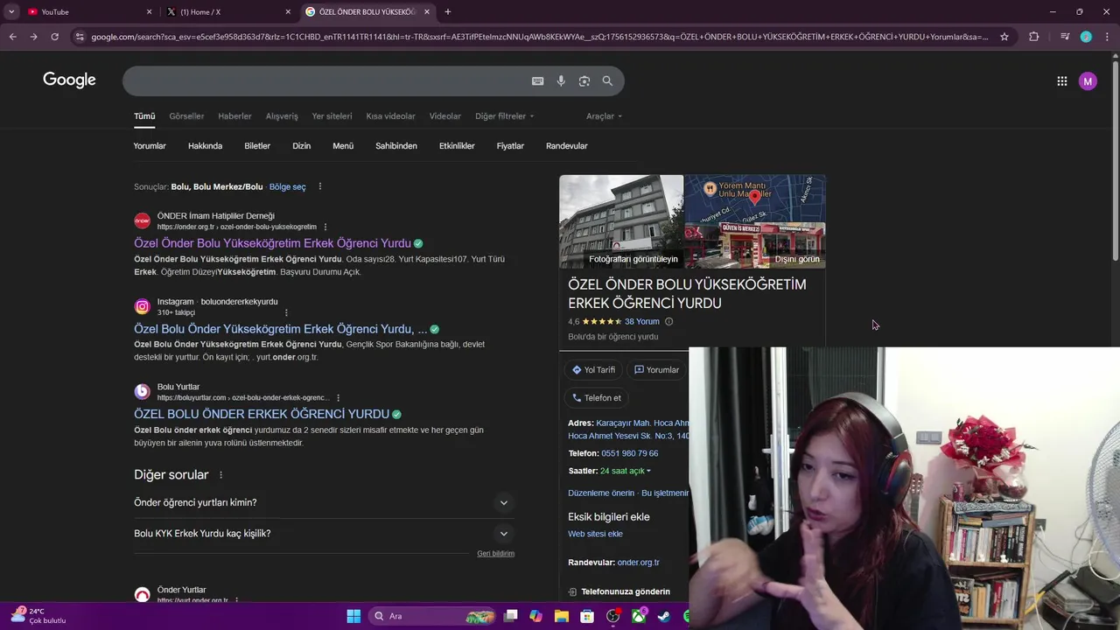Click the Telefon et button

click(x=596, y=398)
